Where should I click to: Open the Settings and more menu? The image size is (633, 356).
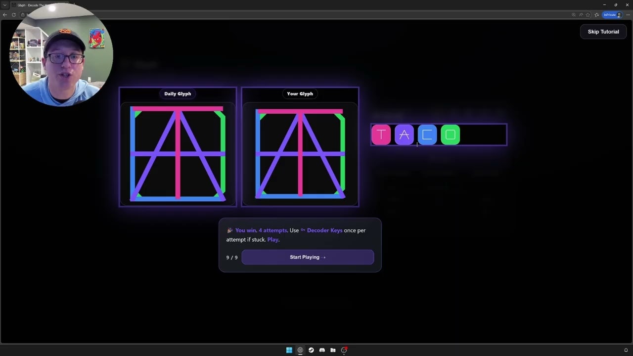coord(628,15)
